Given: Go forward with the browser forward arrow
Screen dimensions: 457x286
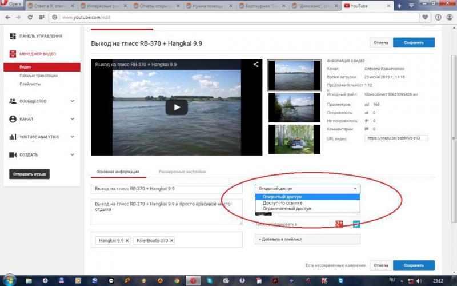Looking at the screenshot, I should (18, 17).
